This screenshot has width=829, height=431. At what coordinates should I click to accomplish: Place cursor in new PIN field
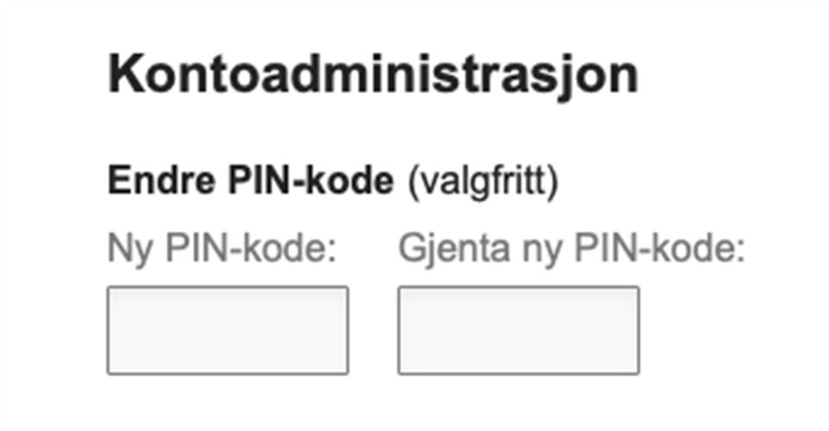click(x=228, y=331)
